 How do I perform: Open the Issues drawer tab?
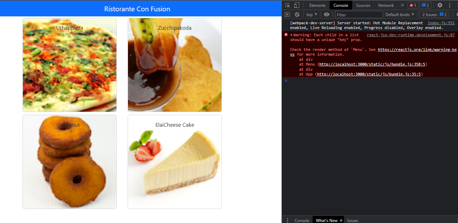click(353, 220)
